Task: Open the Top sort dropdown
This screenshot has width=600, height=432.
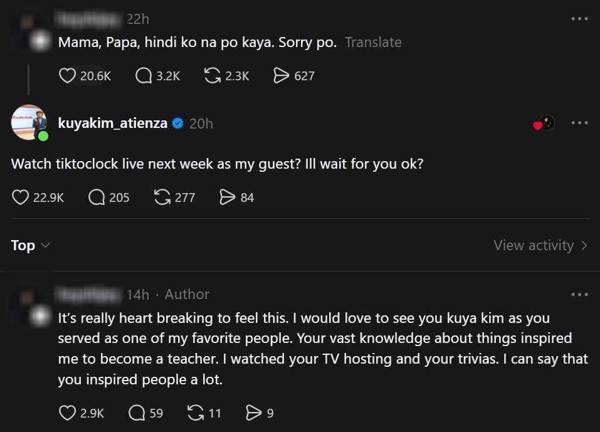Action: pos(30,245)
